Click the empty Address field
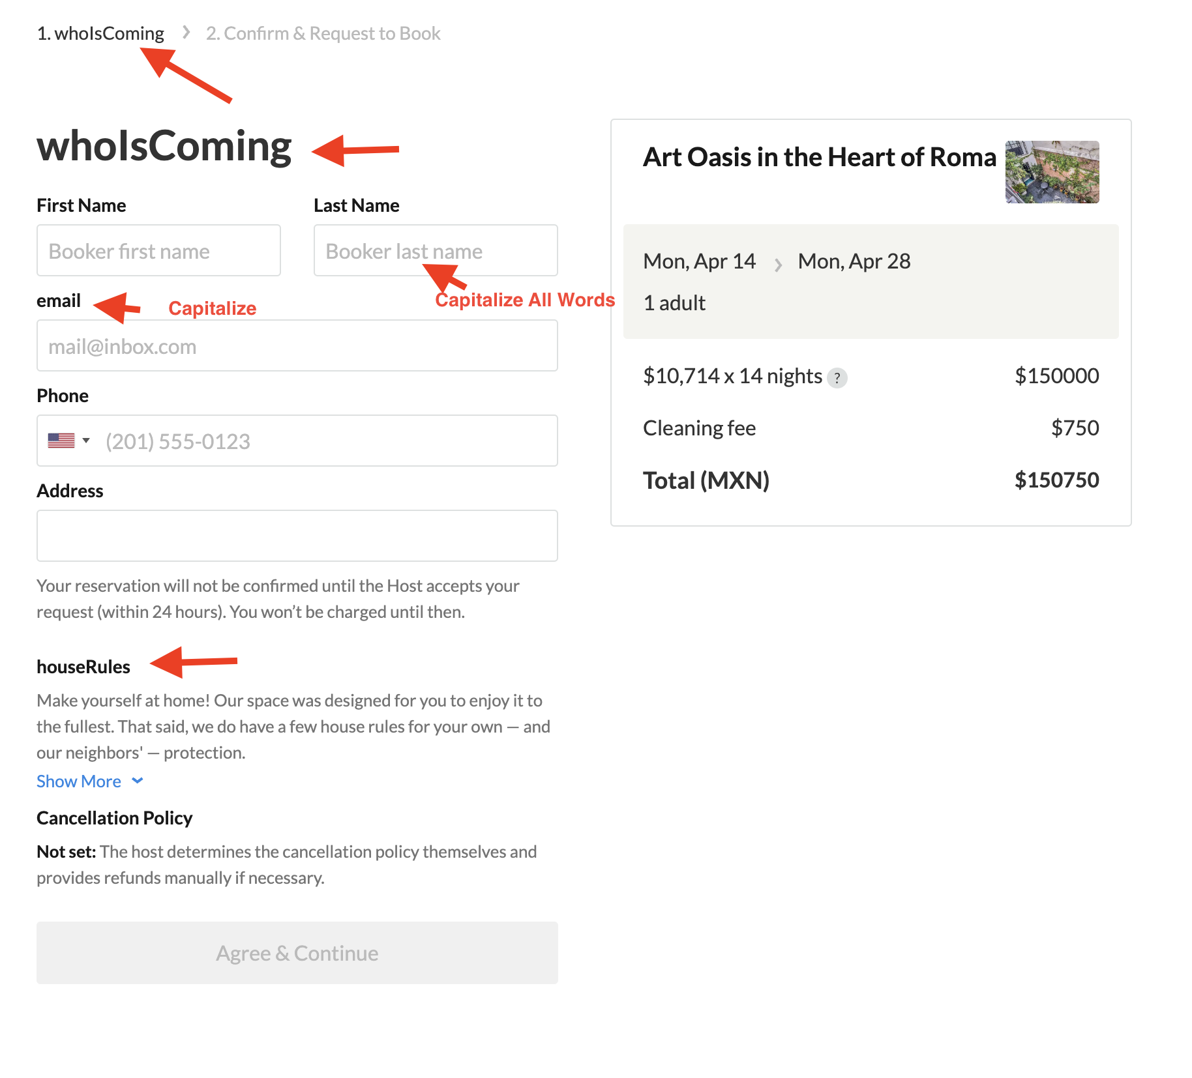 click(297, 536)
